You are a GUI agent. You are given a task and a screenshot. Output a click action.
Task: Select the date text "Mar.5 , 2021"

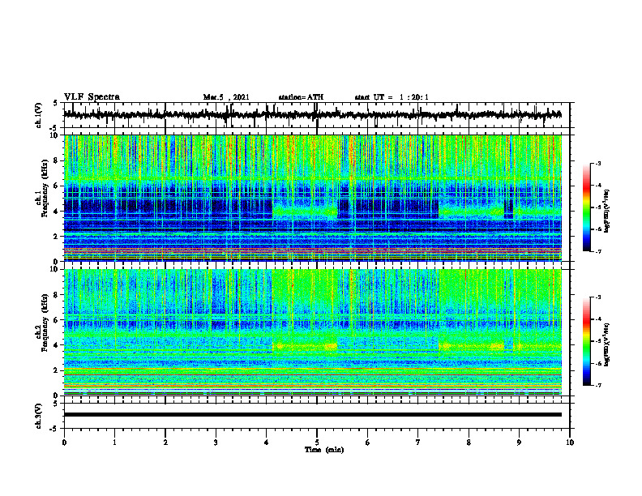coord(226,97)
